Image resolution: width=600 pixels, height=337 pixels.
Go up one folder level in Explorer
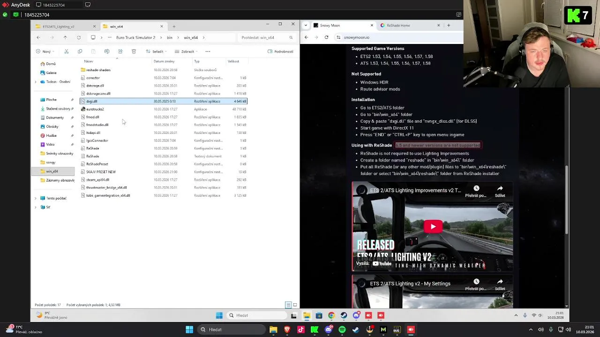coord(65,37)
